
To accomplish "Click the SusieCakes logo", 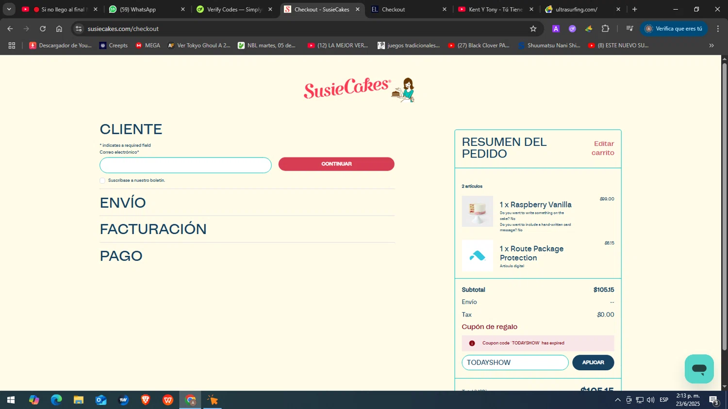I will pos(359,90).
